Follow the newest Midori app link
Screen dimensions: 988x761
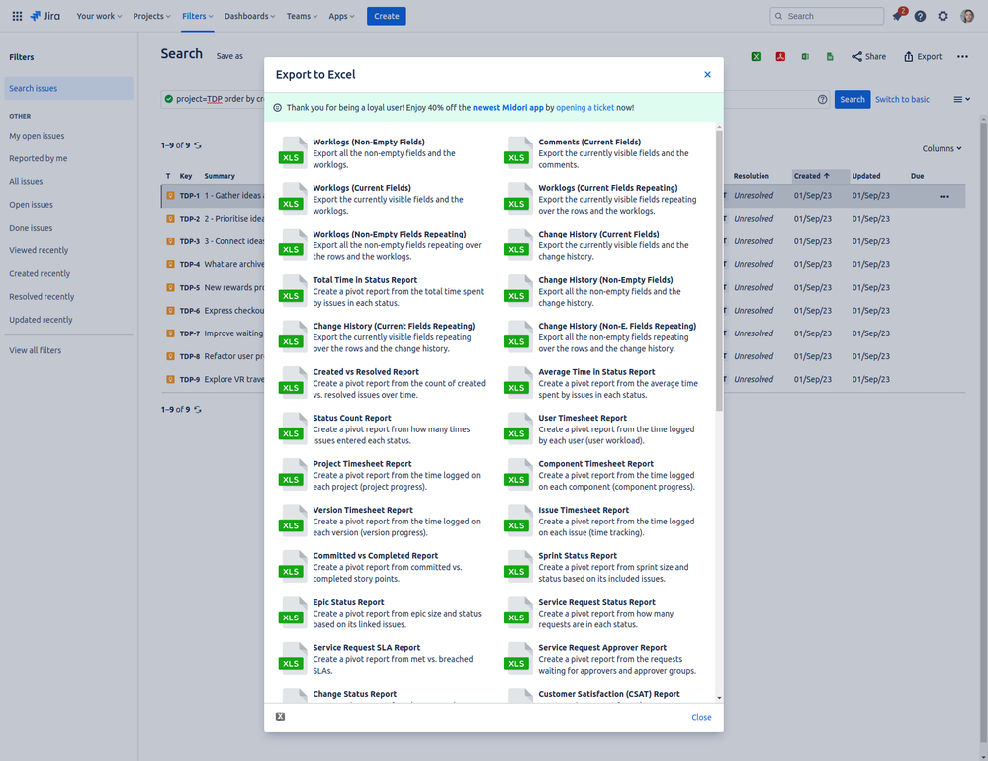coord(508,107)
